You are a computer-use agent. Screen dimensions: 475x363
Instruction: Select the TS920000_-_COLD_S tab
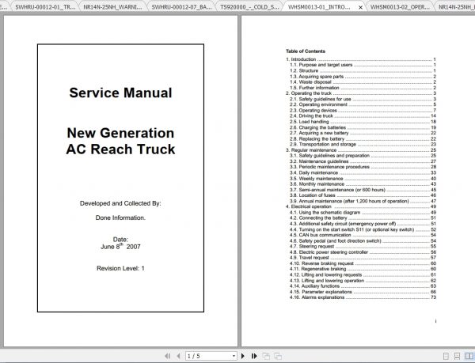click(x=249, y=7)
